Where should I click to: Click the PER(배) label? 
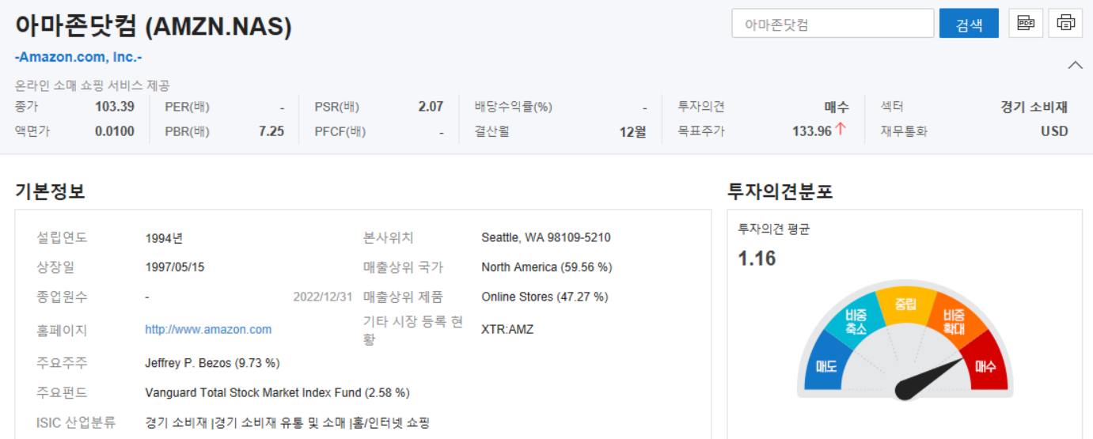[188, 107]
